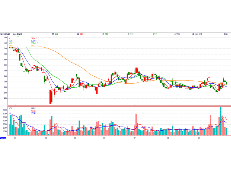Click the opening price value 518
The width and height of the screenshot is (231, 173).
coord(56,34)
